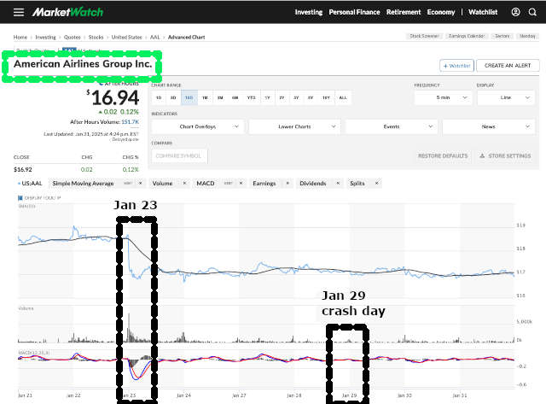Add AAL to Watchlist
The image size is (546, 404).
pyautogui.click(x=457, y=66)
